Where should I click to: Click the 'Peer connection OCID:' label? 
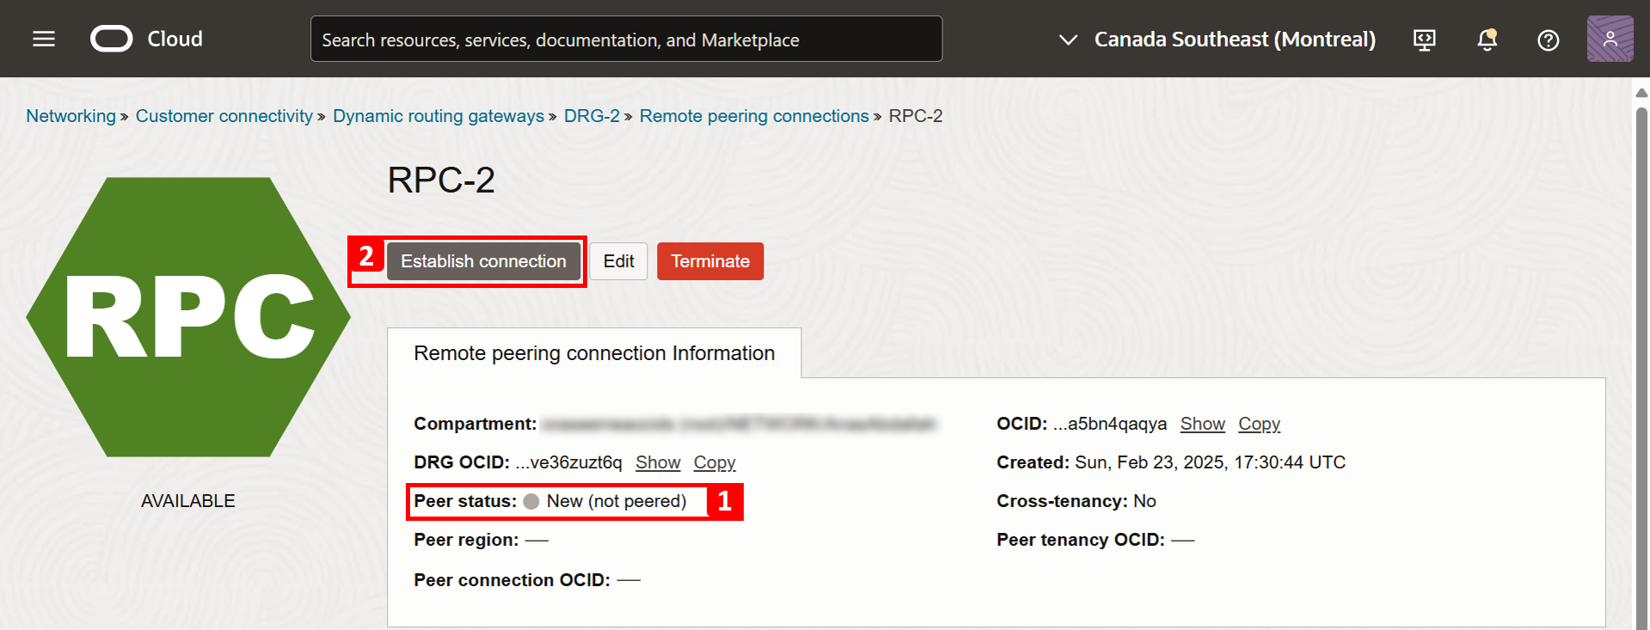point(512,580)
